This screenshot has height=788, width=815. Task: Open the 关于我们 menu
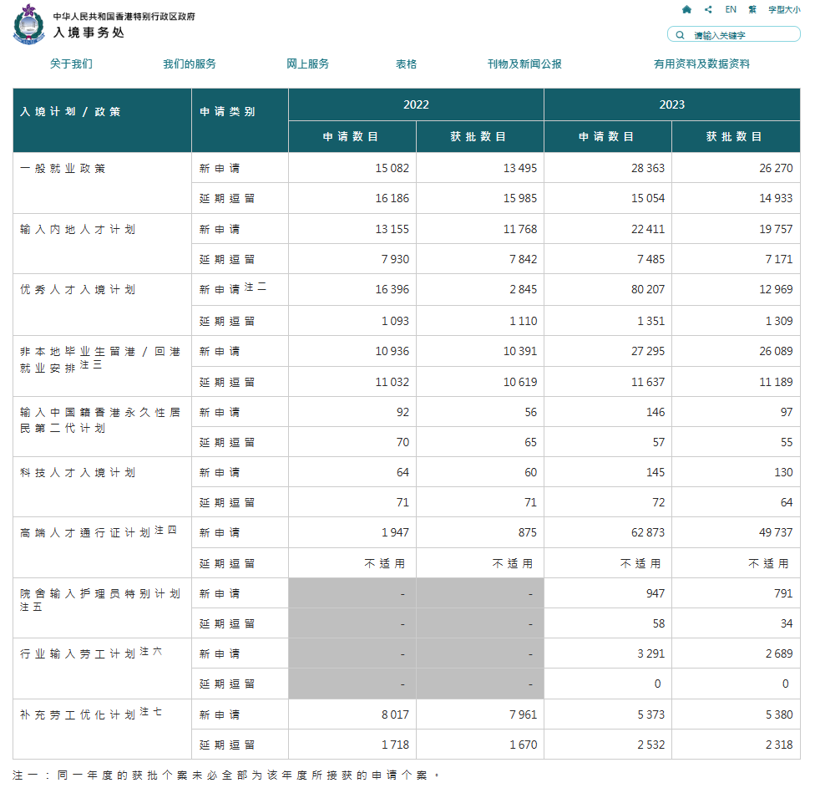point(71,64)
